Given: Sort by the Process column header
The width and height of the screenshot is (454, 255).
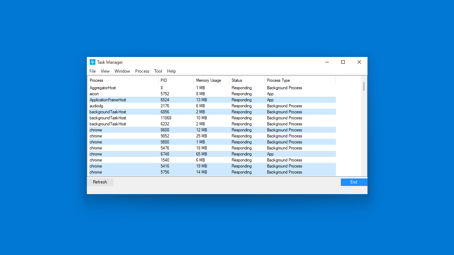Looking at the screenshot, I should pyautogui.click(x=123, y=80).
